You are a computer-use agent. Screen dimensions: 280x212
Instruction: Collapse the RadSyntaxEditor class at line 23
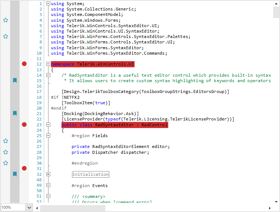click(x=48, y=124)
